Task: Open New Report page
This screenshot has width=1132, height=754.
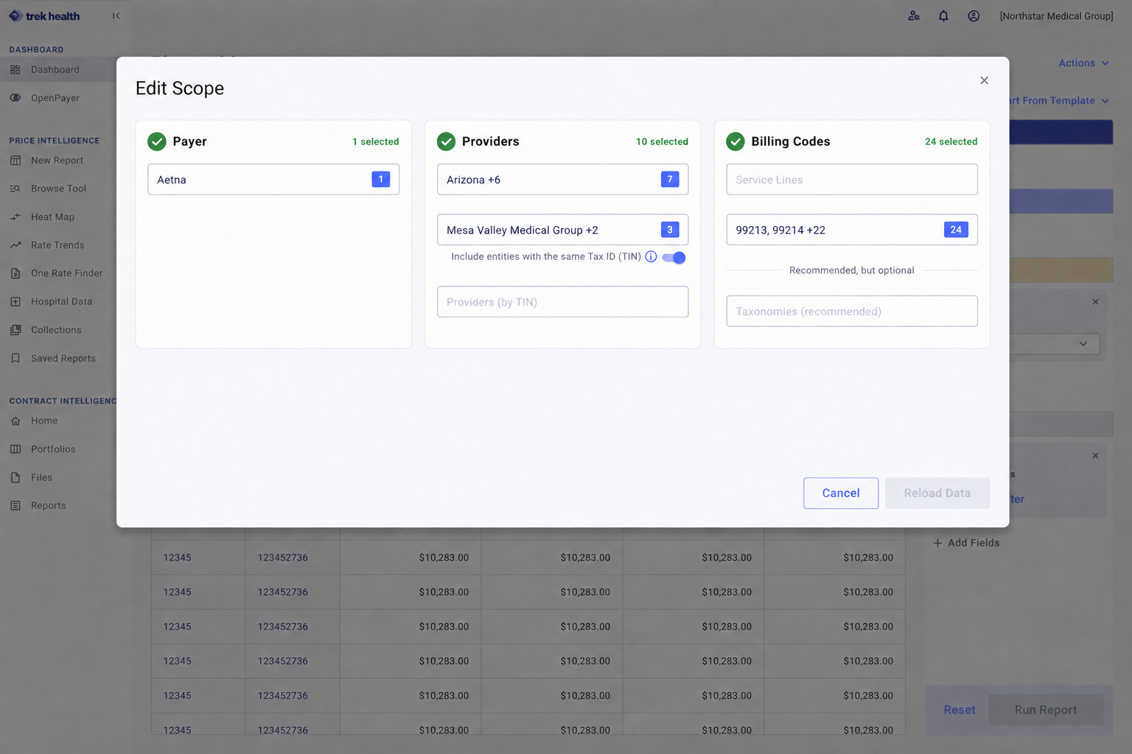Action: [x=57, y=161]
